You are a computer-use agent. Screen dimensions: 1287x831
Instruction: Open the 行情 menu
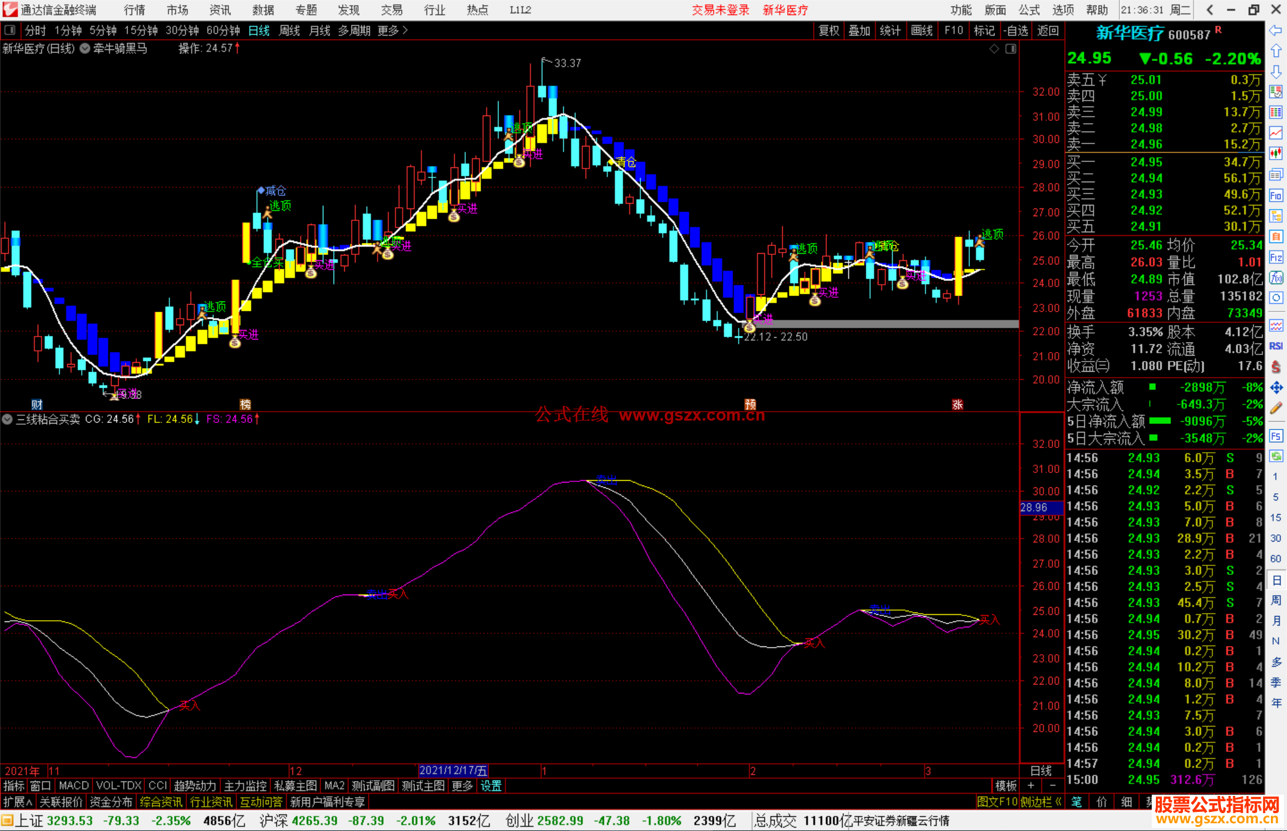click(134, 10)
